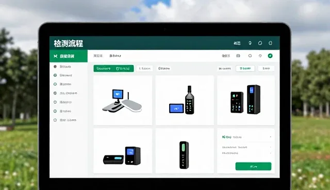Open the product card showing two dark tower devices

pyautogui.click(x=246, y=101)
